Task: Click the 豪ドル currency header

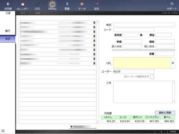Action: [x=168, y=117]
